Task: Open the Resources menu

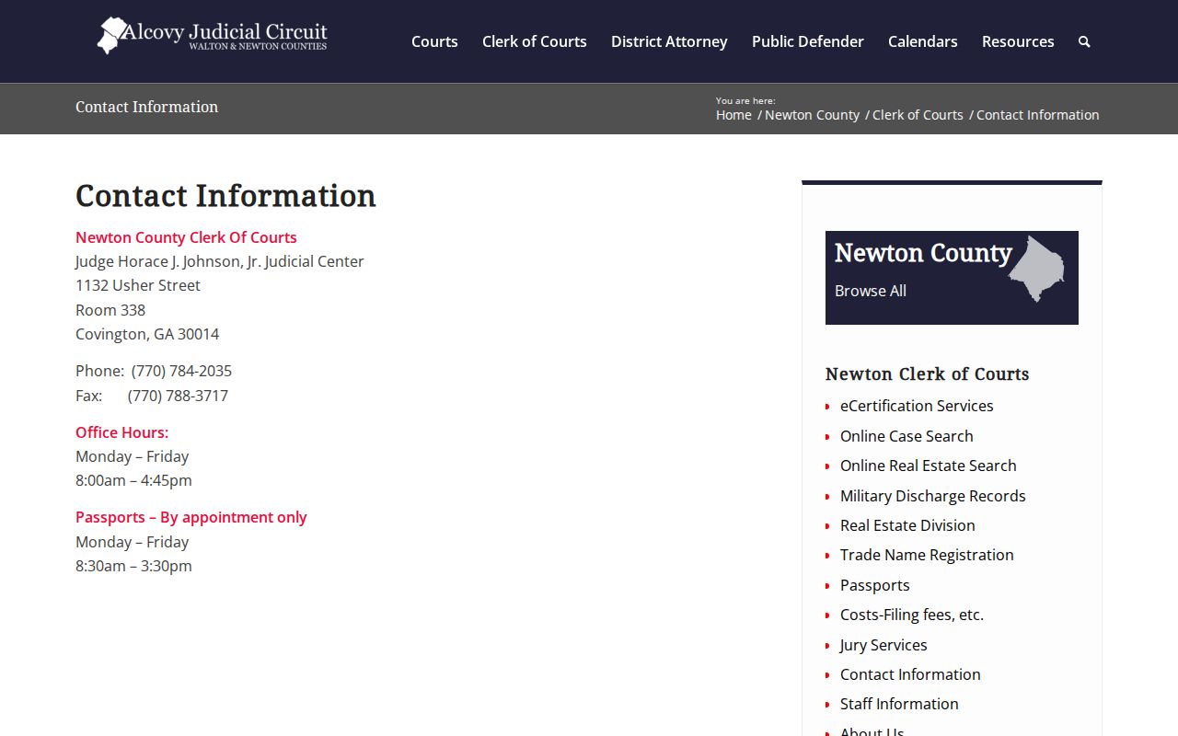Action: pos(1018,41)
